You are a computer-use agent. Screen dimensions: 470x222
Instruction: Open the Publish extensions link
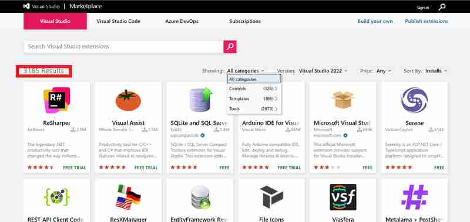pos(427,21)
